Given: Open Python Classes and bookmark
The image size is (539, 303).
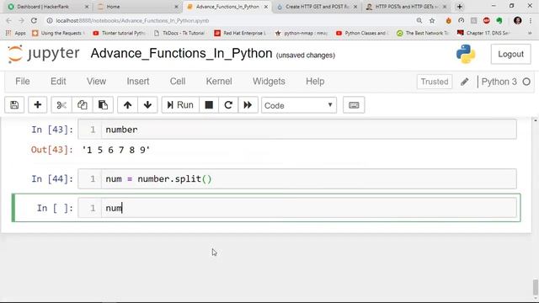Looking at the screenshot, I should coord(363,33).
